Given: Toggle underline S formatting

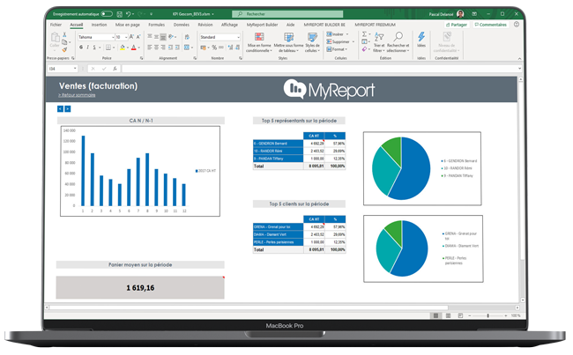Looking at the screenshot, I should (94, 48).
